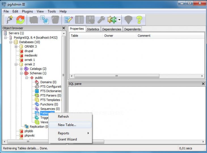Open the SQL query tool
207x153 pixels.
(68, 20)
